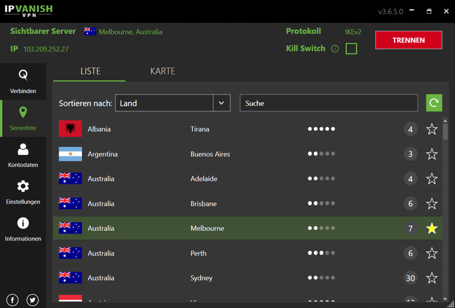Click the green refresh server list icon
The image size is (455, 308).
pyautogui.click(x=434, y=103)
